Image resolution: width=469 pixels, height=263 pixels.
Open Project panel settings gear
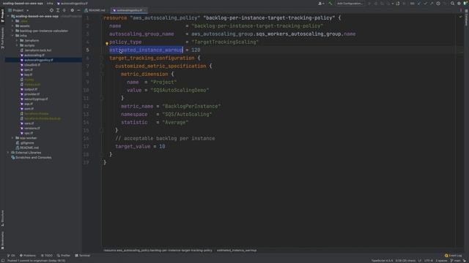(x=72, y=10)
